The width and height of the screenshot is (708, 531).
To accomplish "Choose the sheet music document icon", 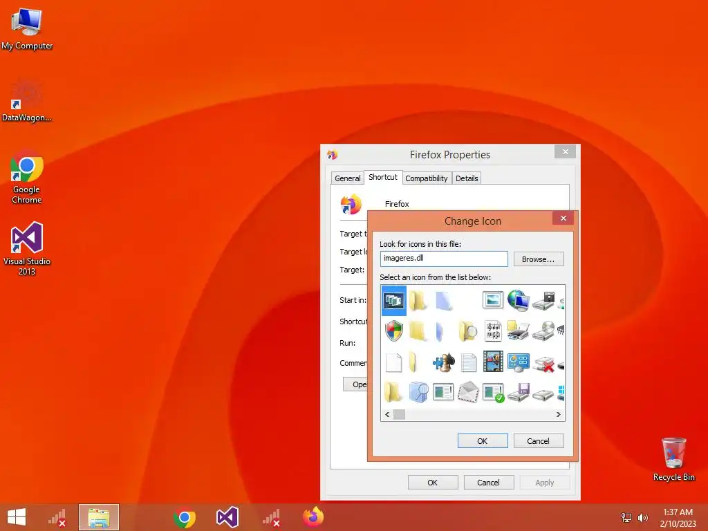I will pos(492,331).
